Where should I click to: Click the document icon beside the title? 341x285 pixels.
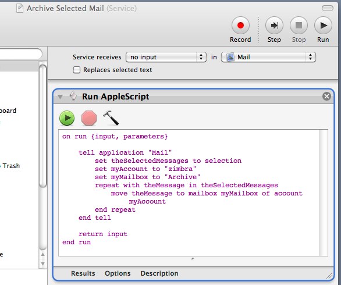20,9
